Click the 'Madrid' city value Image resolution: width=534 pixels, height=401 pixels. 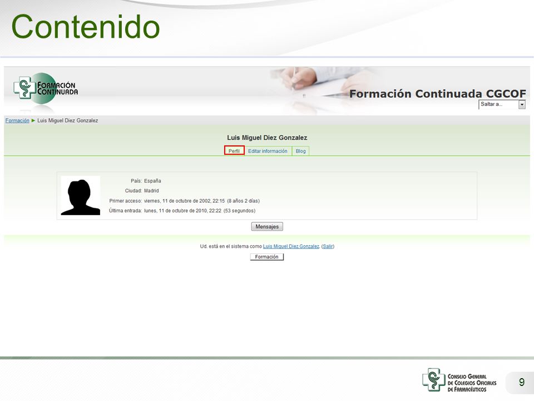click(151, 190)
